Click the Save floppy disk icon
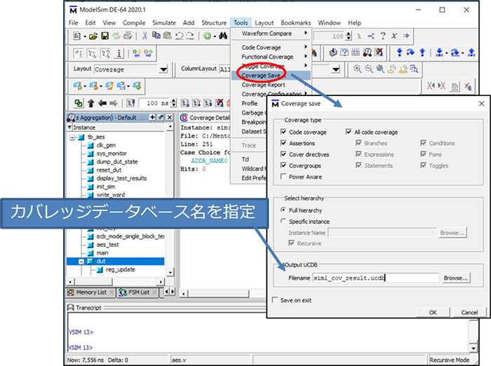The height and width of the screenshot is (366, 491). coord(105,36)
